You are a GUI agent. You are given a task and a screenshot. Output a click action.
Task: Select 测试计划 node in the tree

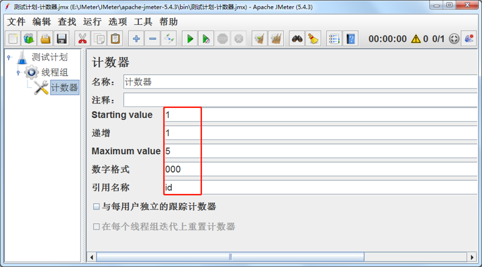[x=49, y=57]
